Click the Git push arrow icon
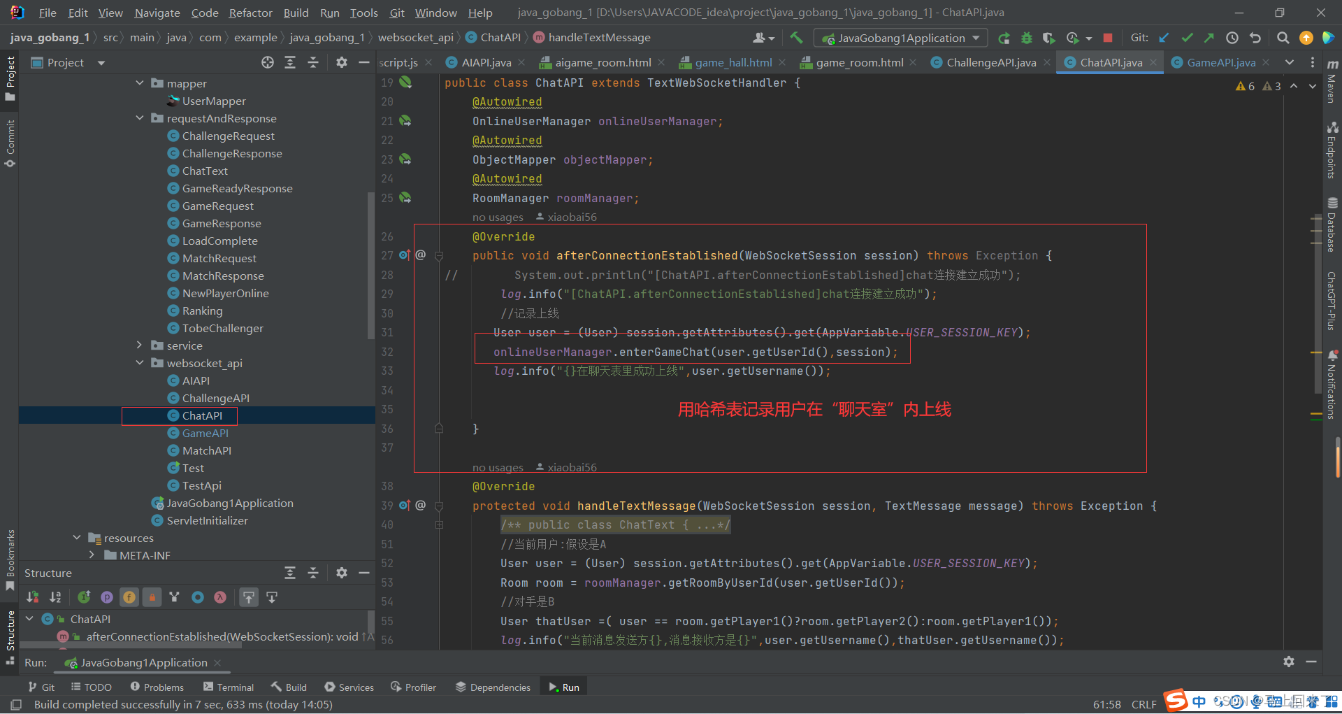Viewport: 1342px width, 714px height. (x=1209, y=38)
